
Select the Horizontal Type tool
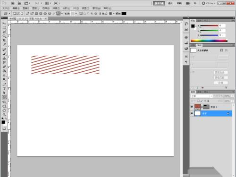[x=4, y=89]
